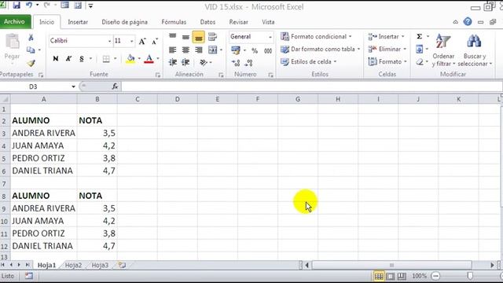Copy selection with the Copy icon

pos(31,50)
